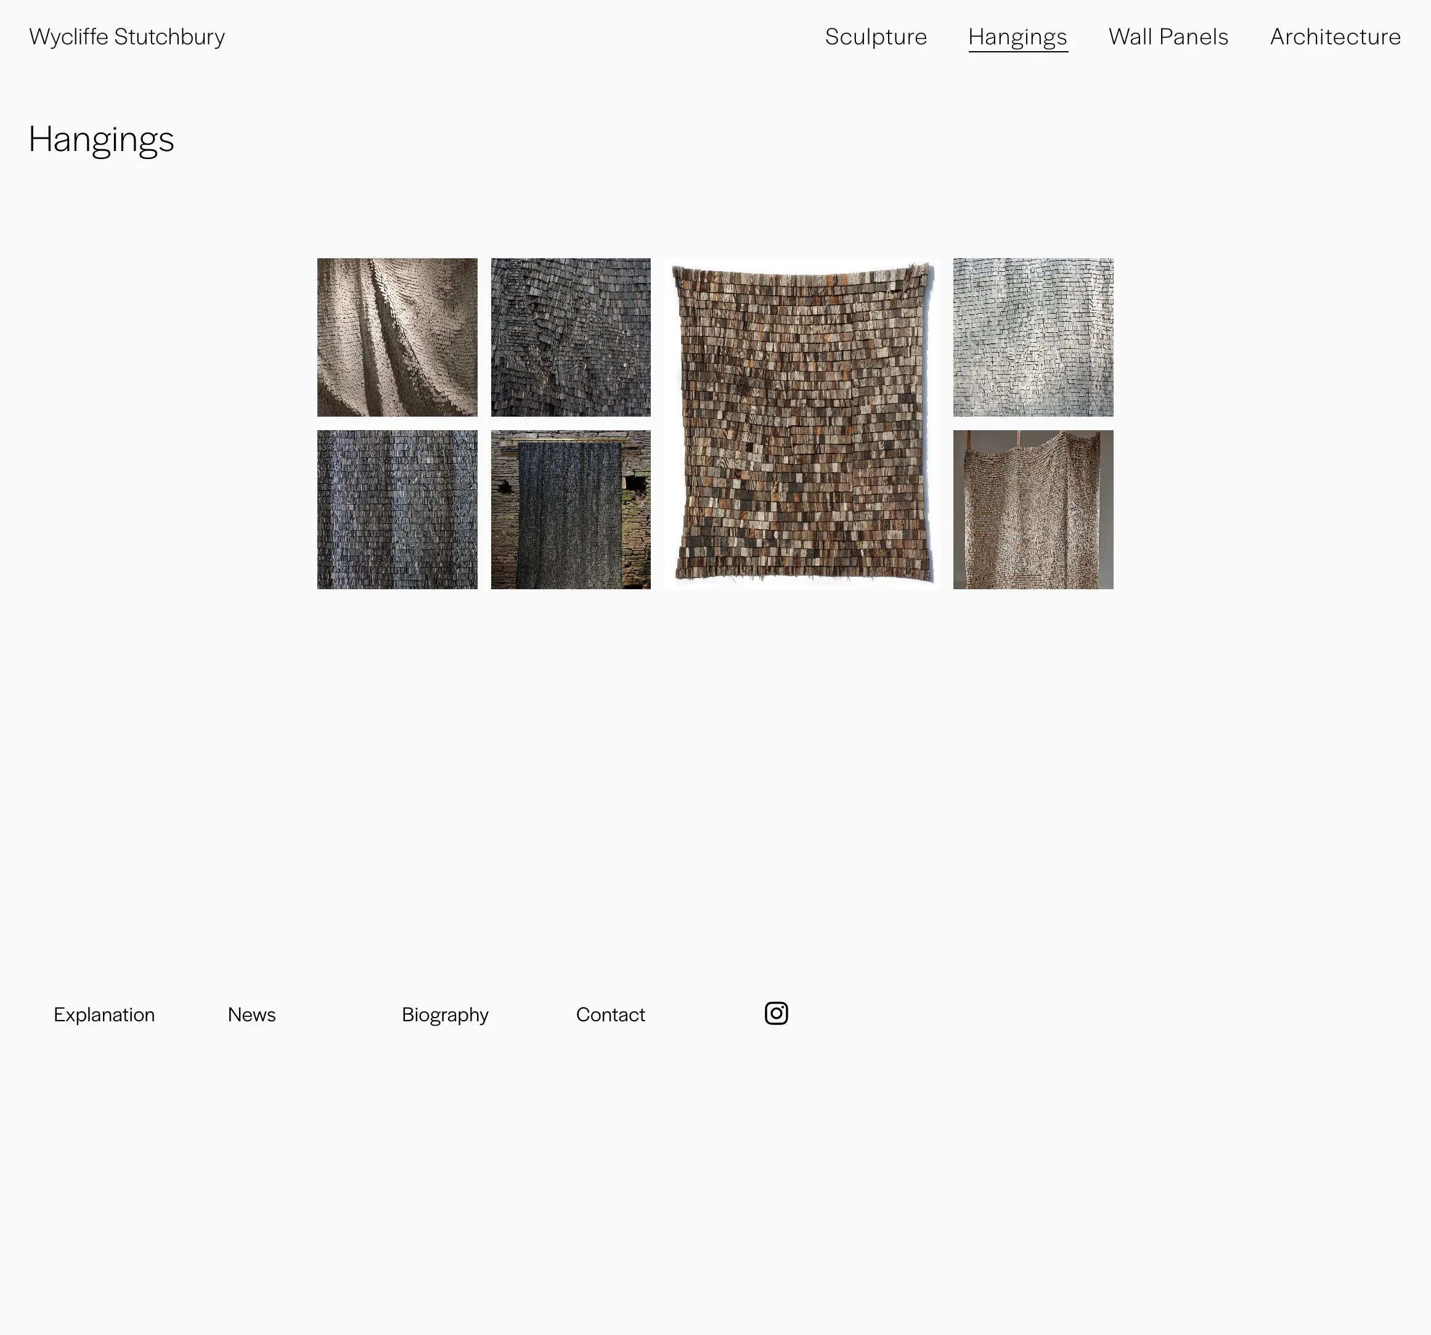Click the Hangings page heading
Image resolution: width=1431 pixels, height=1335 pixels.
pyautogui.click(x=101, y=139)
